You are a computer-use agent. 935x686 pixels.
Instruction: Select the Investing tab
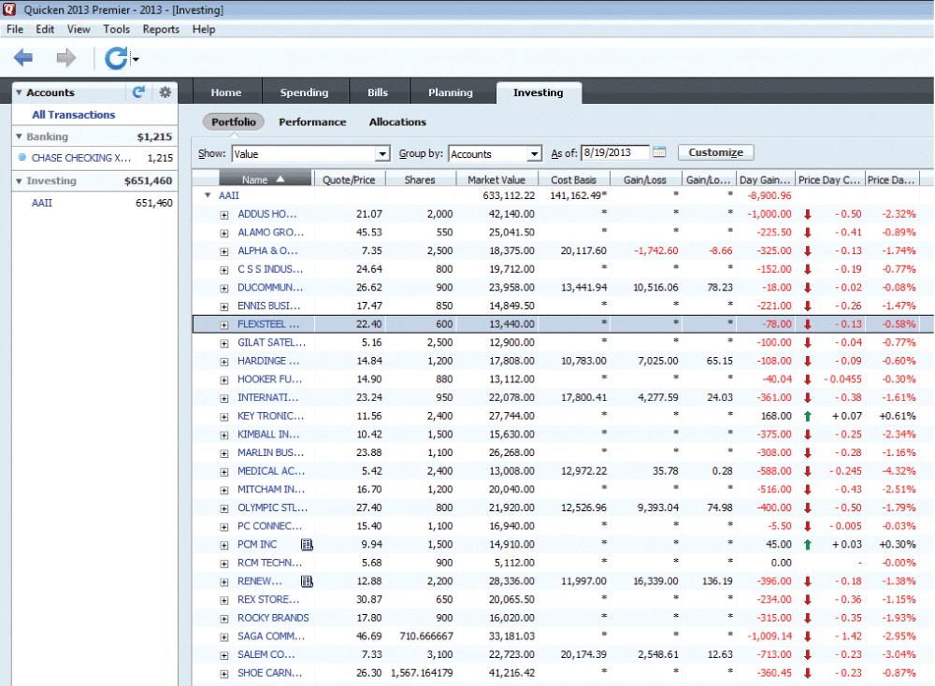538,93
